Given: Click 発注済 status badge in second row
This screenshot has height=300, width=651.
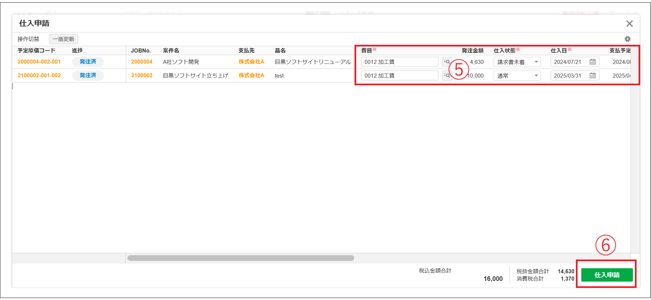Looking at the screenshot, I should coord(88,76).
